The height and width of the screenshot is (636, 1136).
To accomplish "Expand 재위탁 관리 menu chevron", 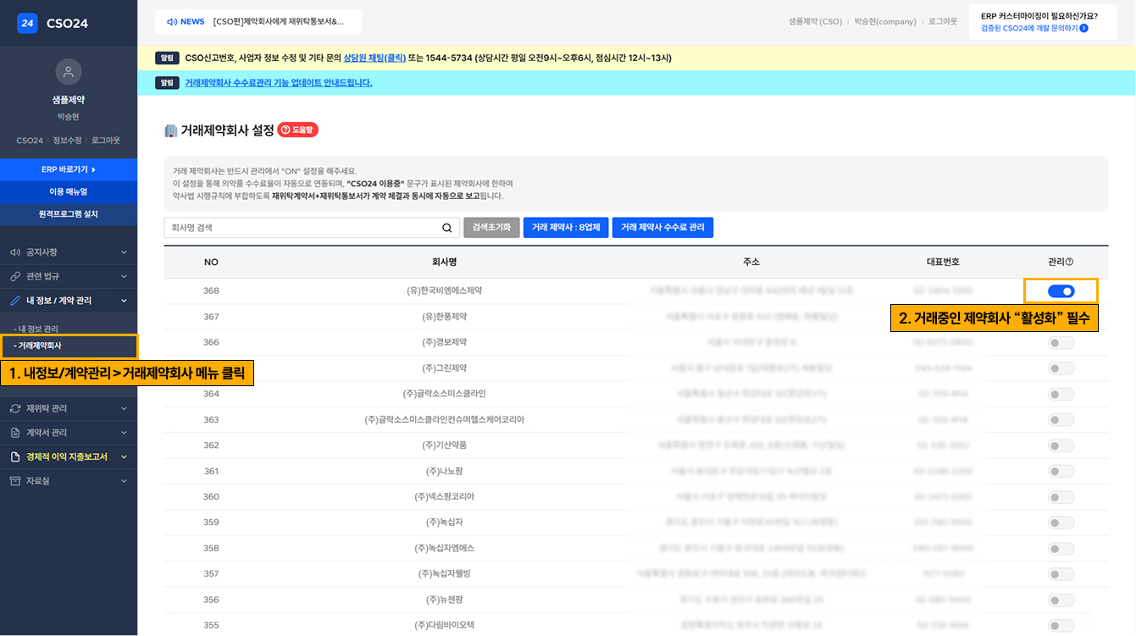I will point(124,408).
